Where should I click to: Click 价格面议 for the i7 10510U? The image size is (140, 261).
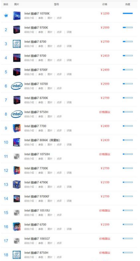tap(105, 211)
